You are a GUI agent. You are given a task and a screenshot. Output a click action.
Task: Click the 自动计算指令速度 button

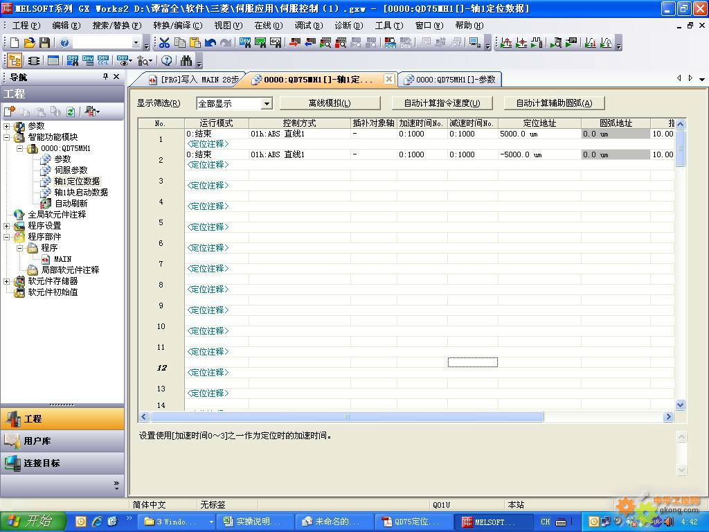442,103
